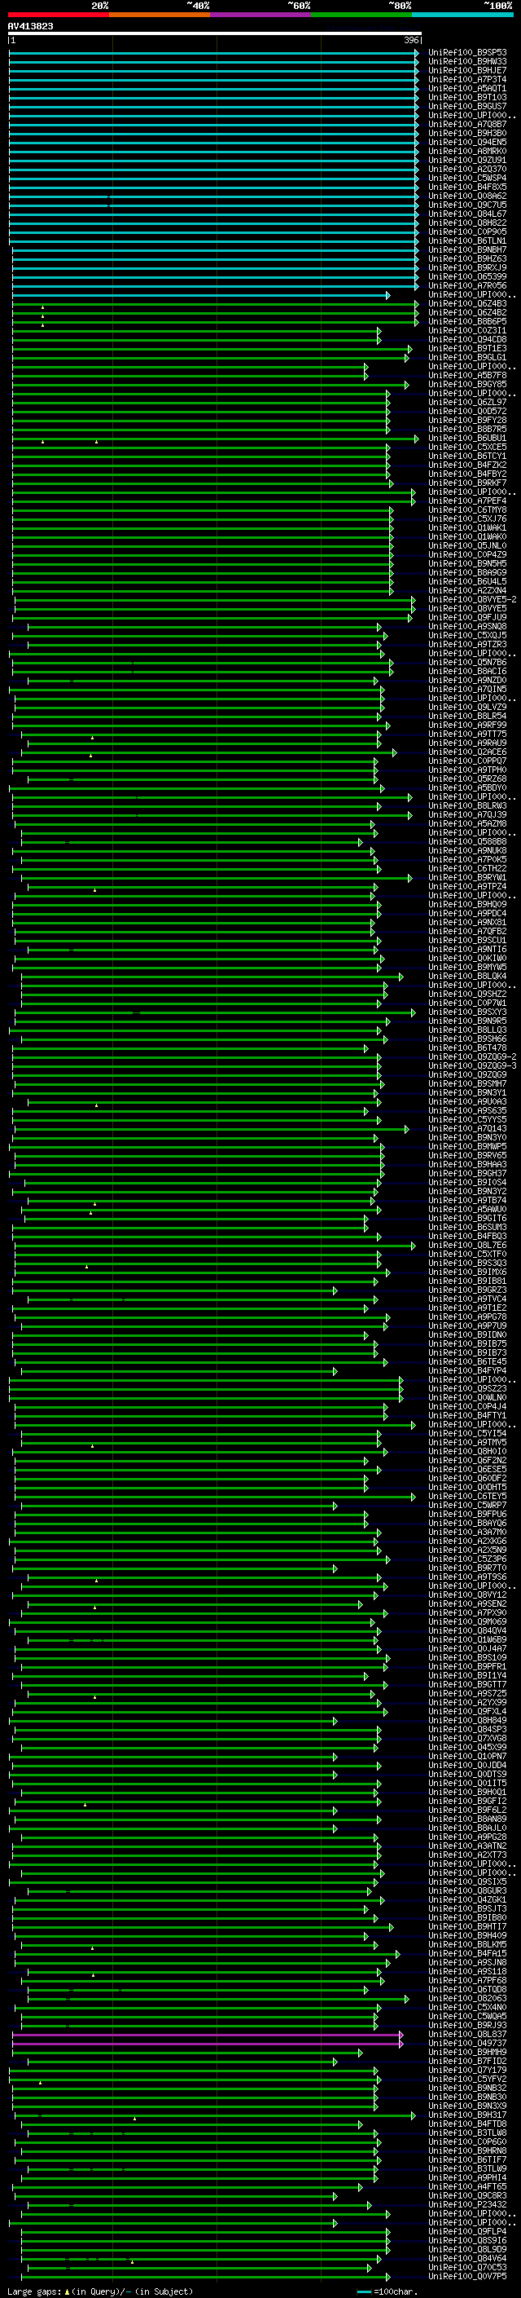The height and width of the screenshot is (2298, 521).
Task: Select the UniRef100_B9RYW1 label
Action: click(x=467, y=878)
